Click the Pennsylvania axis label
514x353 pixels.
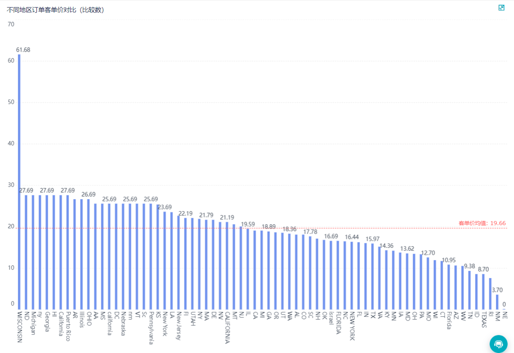point(151,328)
